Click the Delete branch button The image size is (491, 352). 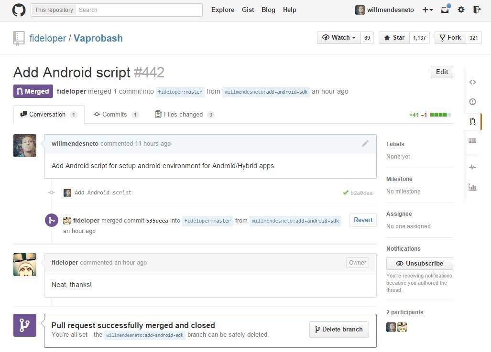tap(339, 330)
